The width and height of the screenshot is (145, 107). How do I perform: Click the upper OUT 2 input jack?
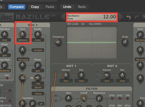[97, 73]
